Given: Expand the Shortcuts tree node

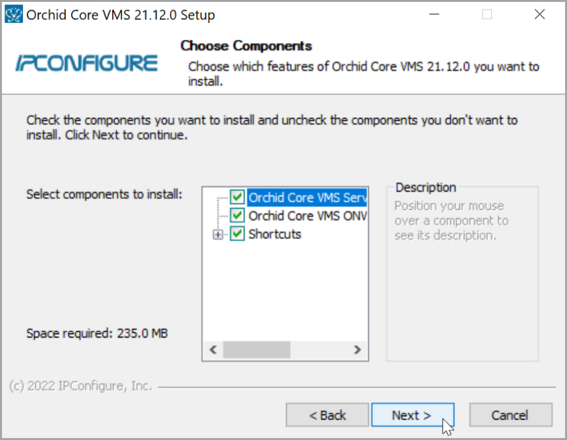Looking at the screenshot, I should (218, 235).
